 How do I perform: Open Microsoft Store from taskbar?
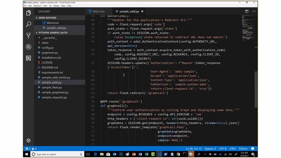(108, 154)
